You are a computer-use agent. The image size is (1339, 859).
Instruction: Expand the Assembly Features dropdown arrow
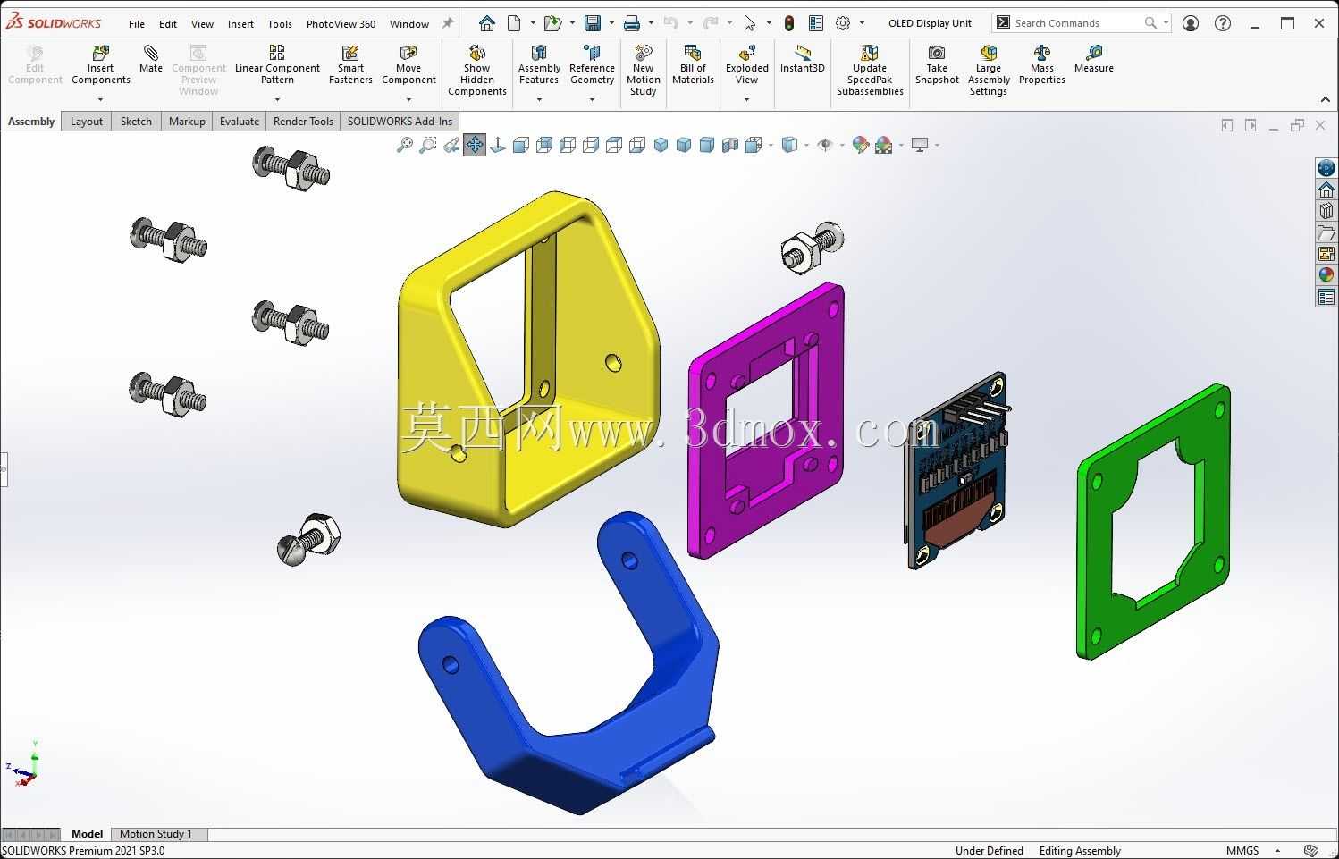[x=539, y=99]
